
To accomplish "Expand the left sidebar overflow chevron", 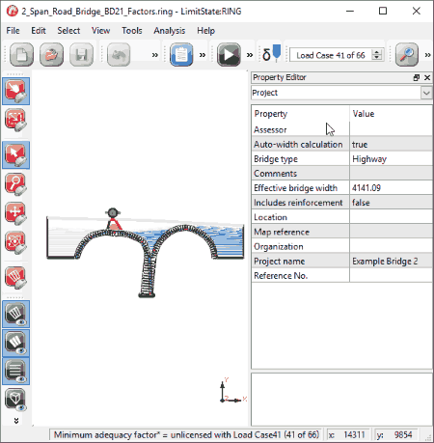I will [16, 421].
